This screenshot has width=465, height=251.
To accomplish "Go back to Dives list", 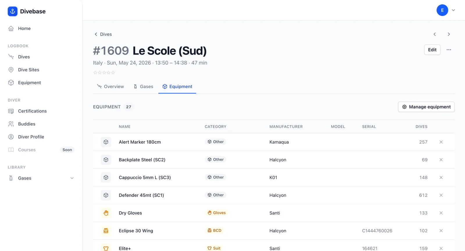I will coord(103,34).
